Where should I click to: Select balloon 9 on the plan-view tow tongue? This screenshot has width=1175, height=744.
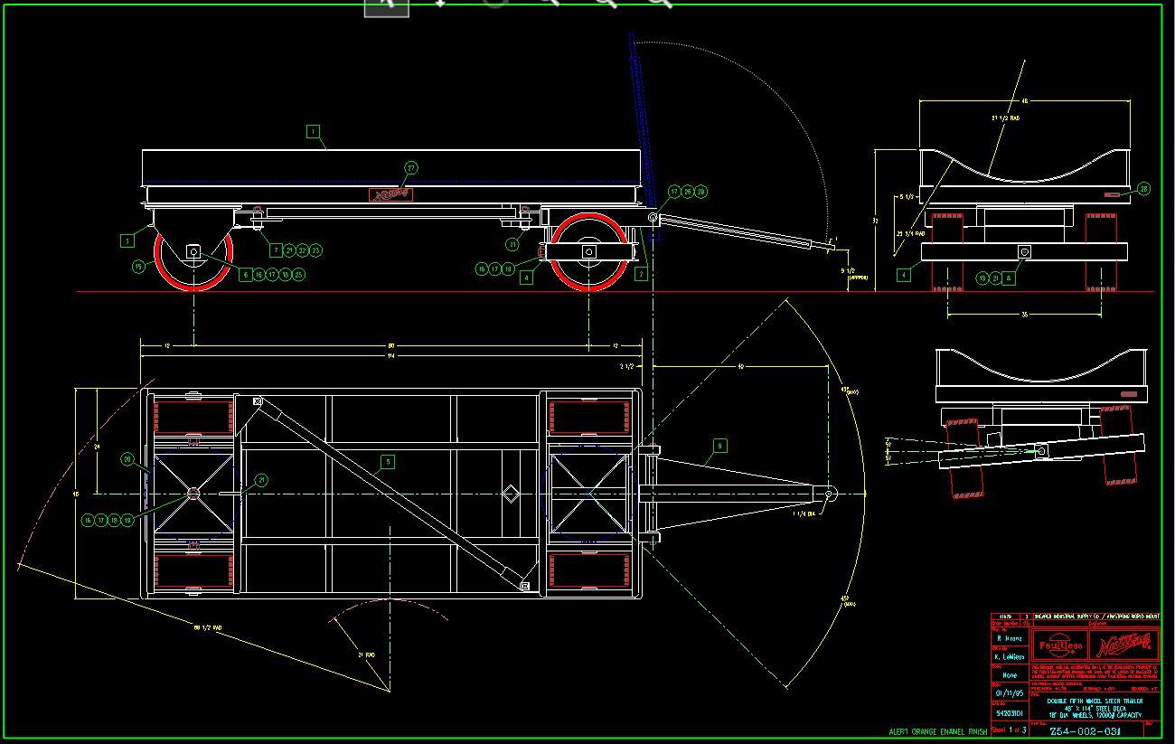click(x=719, y=446)
